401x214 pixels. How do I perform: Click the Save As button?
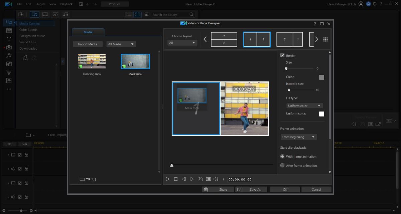tap(251, 189)
